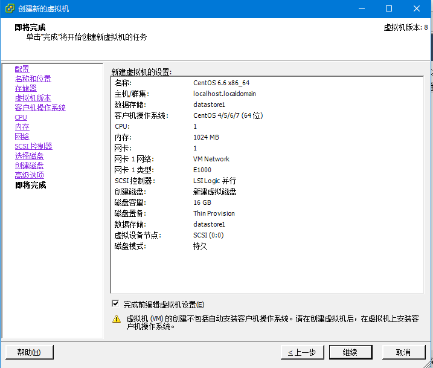Jump to the 网络 step

22,137
